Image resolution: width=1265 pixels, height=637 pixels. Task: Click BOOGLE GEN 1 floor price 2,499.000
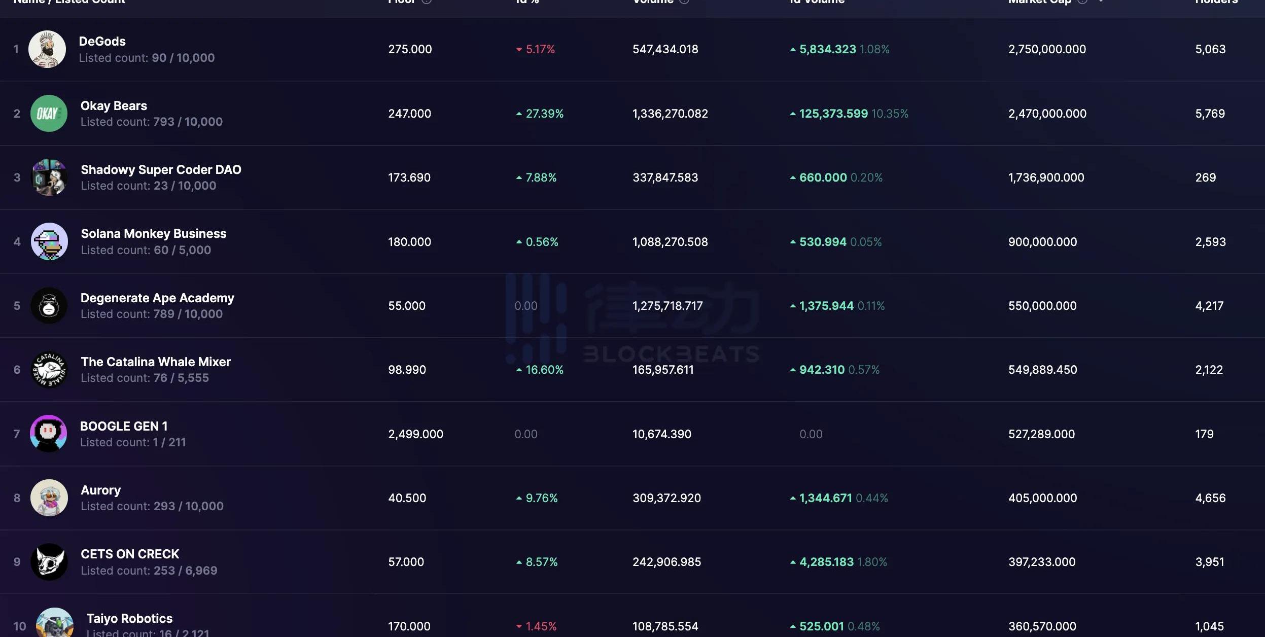(x=415, y=434)
